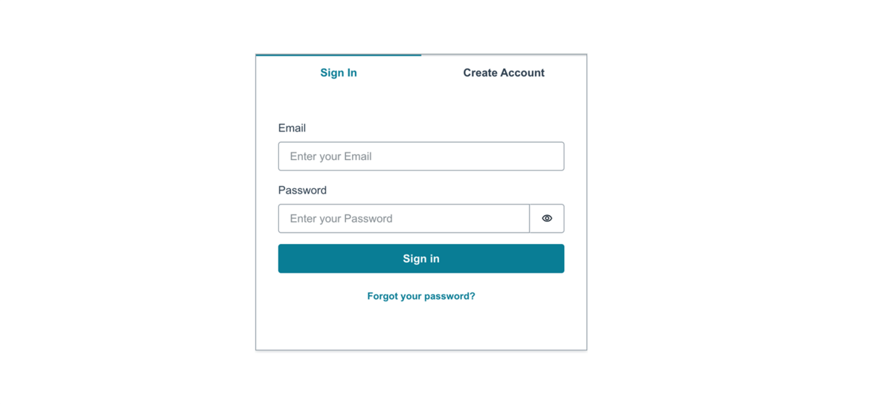Image resolution: width=893 pixels, height=404 pixels.
Task: Click the teal Sign in button
Action: (421, 259)
